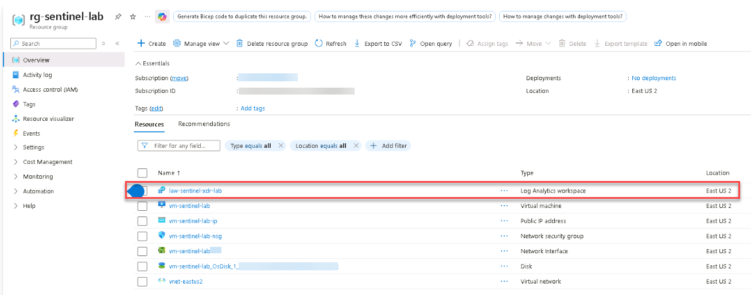
Task: Click the Events lightning icon
Action: (16, 133)
